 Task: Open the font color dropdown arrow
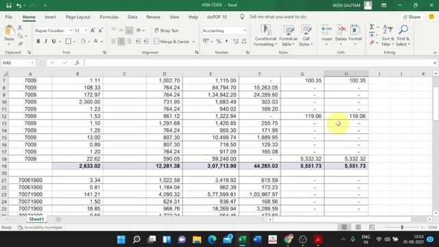coord(102,42)
